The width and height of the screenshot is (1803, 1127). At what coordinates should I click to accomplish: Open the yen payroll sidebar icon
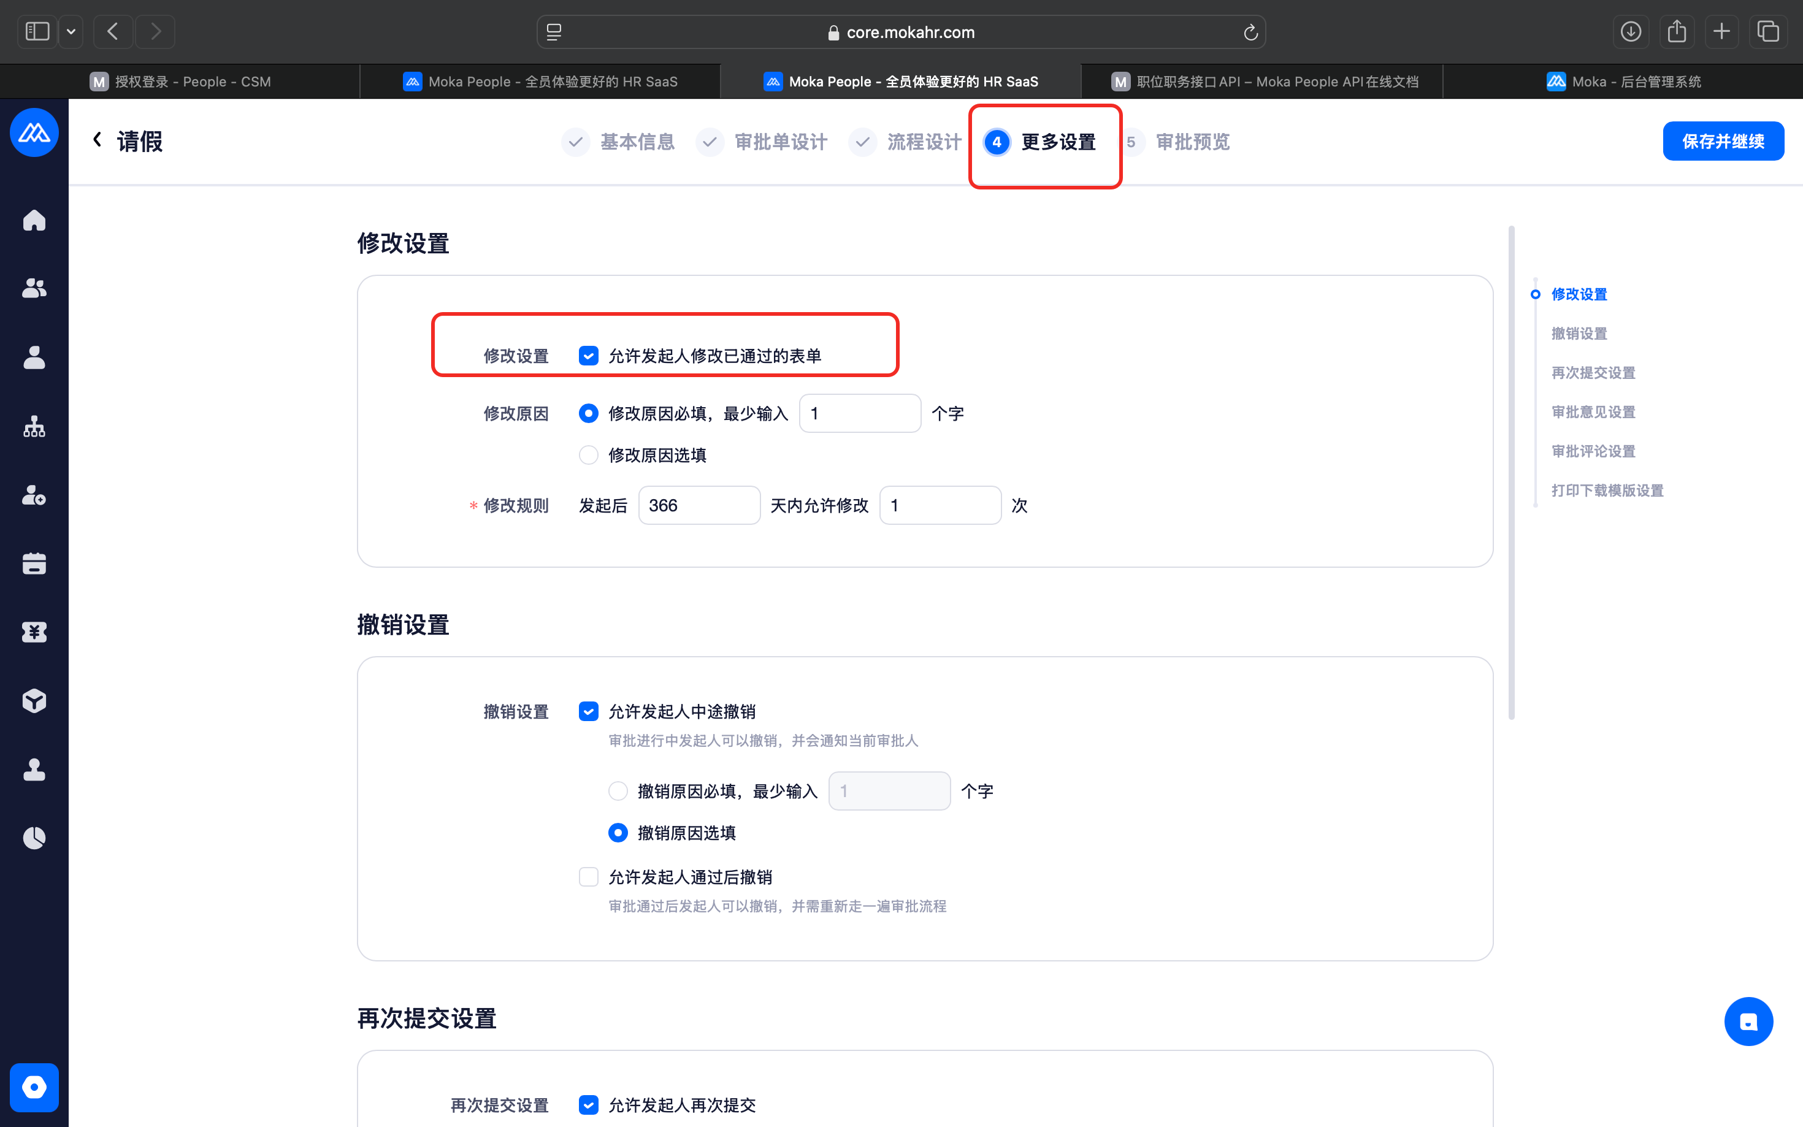[x=34, y=632]
